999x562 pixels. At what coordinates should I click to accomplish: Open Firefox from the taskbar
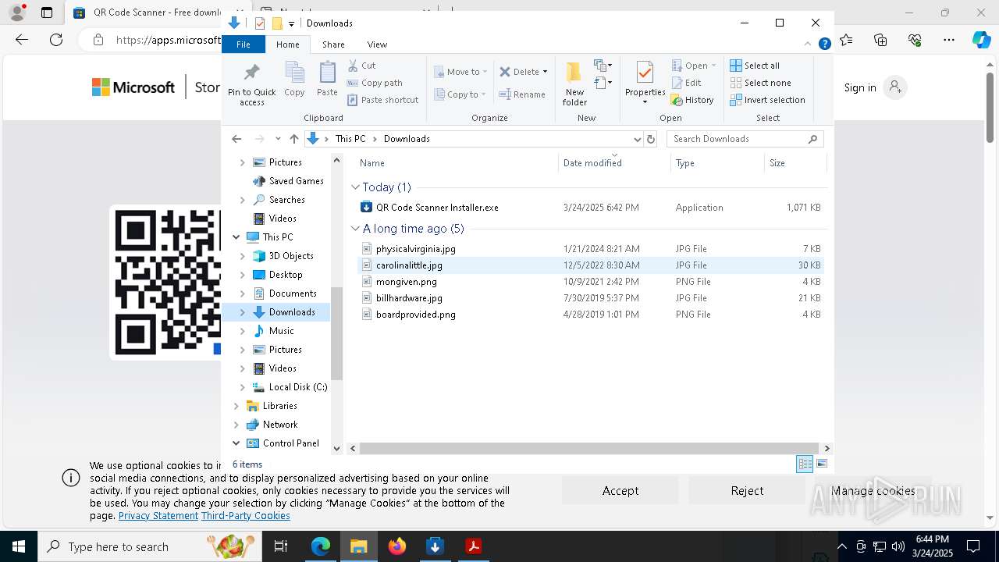pos(397,546)
